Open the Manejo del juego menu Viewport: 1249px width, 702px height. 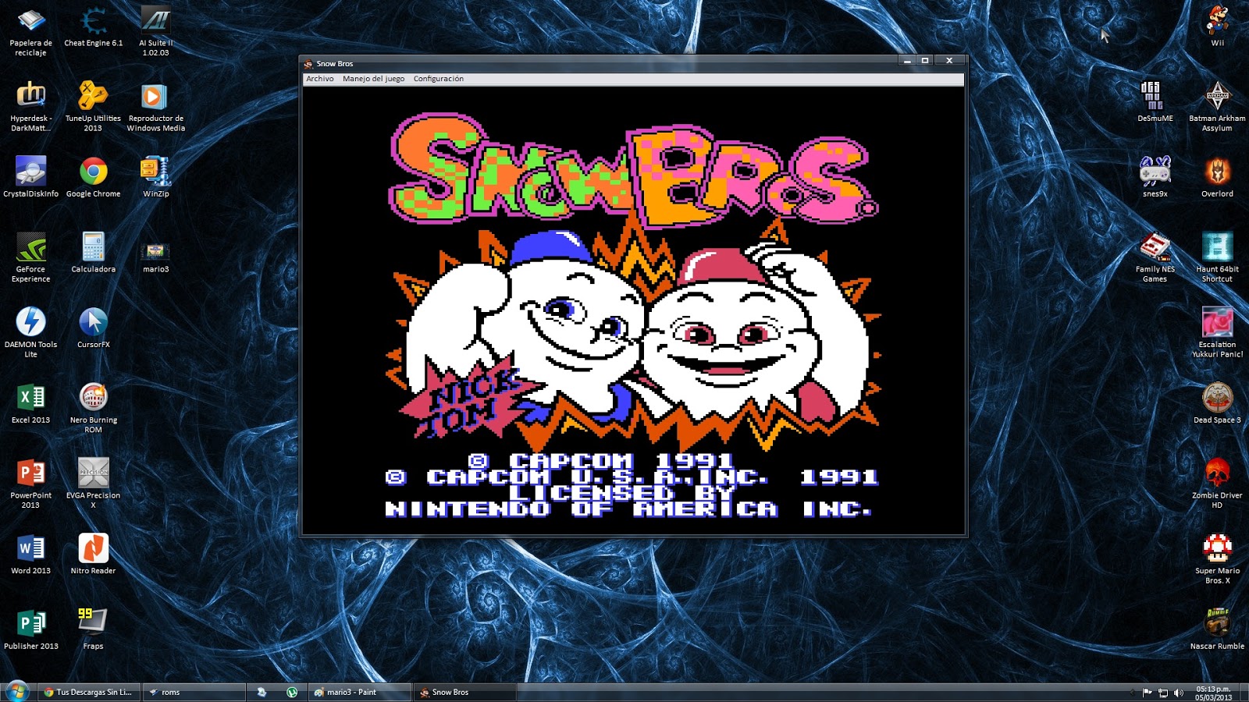tap(374, 79)
